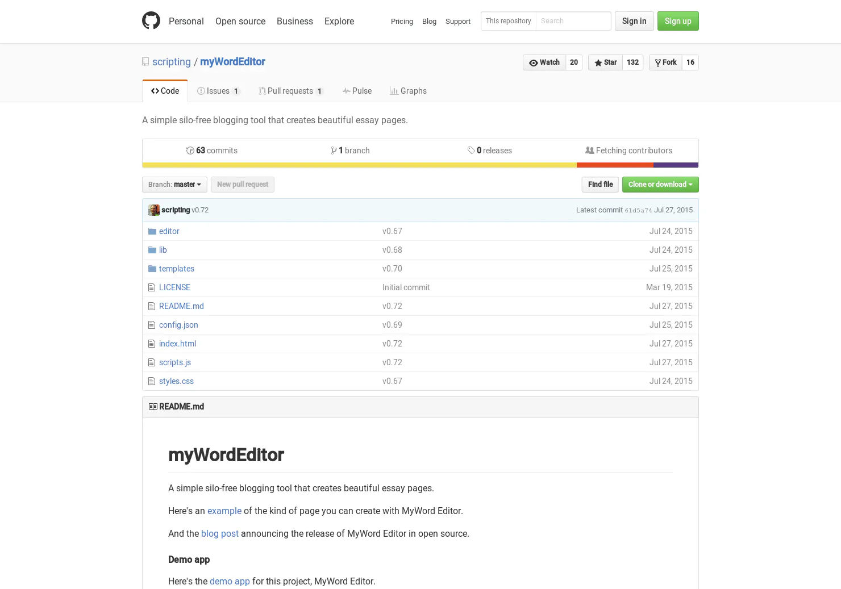Viewport: 841px width, 589px height.
Task: Expand the Clone or download dropdown
Action: click(x=660, y=185)
